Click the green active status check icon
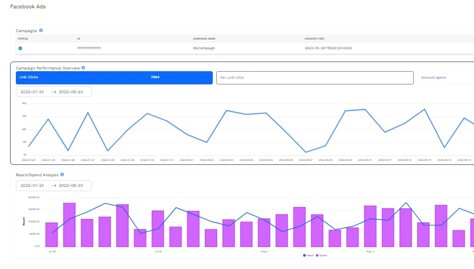The image size is (474, 269). click(20, 48)
